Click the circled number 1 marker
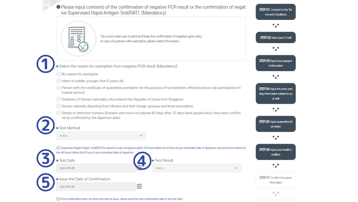Viewport: 358px width, 202px height. (x=45, y=64)
